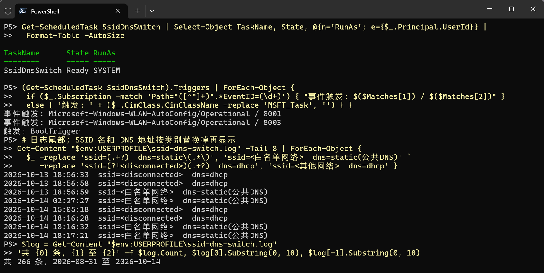Click the event ID 8003 output

click(272, 123)
